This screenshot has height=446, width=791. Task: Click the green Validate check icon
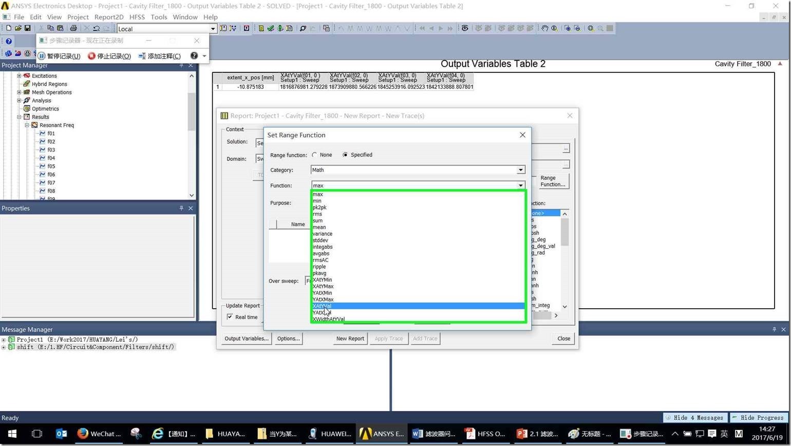271,28
